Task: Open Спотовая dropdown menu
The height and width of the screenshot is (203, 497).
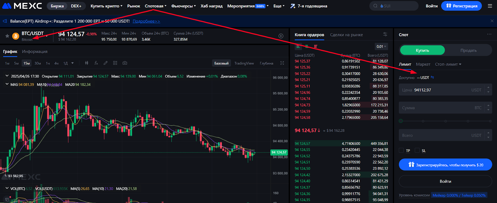Action: pos(156,6)
